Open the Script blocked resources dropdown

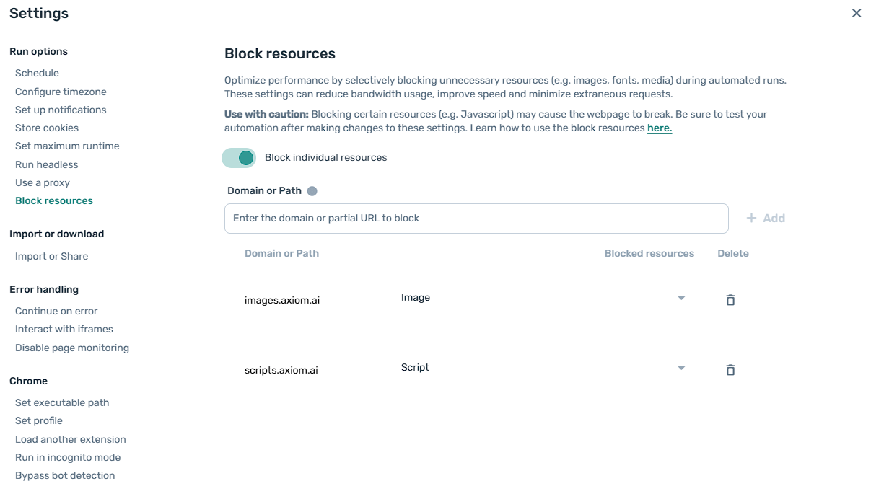pos(680,368)
